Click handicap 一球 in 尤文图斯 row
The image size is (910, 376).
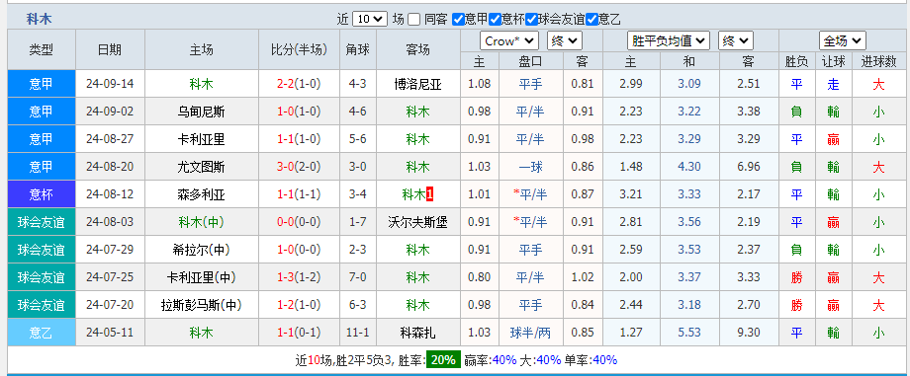530,168
